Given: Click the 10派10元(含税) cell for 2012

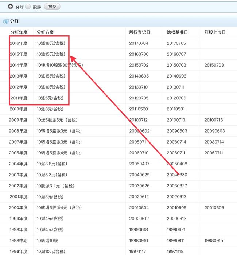Looking at the screenshot, I should [51, 87].
